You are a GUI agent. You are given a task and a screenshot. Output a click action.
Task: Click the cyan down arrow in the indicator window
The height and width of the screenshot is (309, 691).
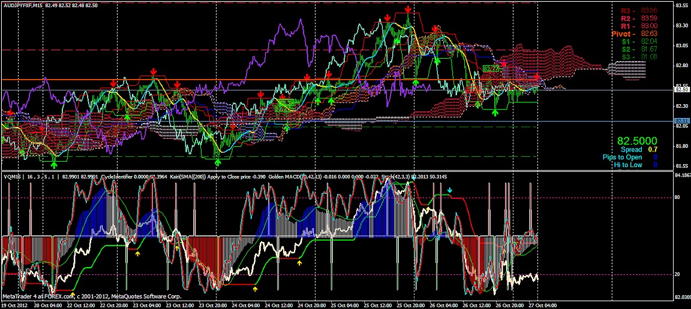click(x=450, y=190)
